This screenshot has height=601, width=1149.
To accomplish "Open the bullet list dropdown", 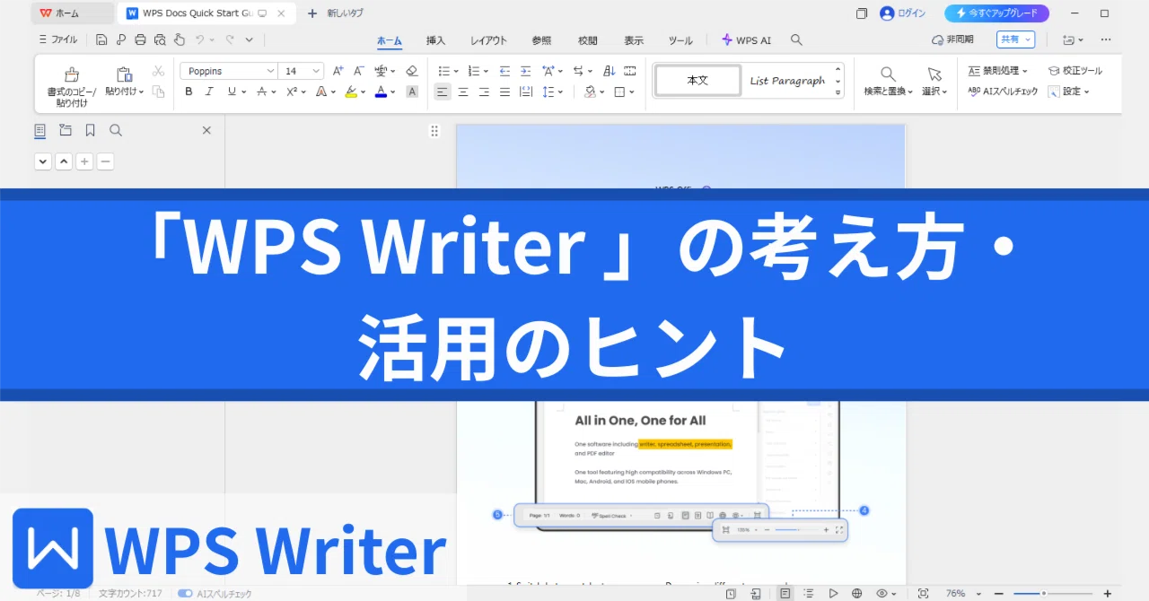I will [x=456, y=71].
